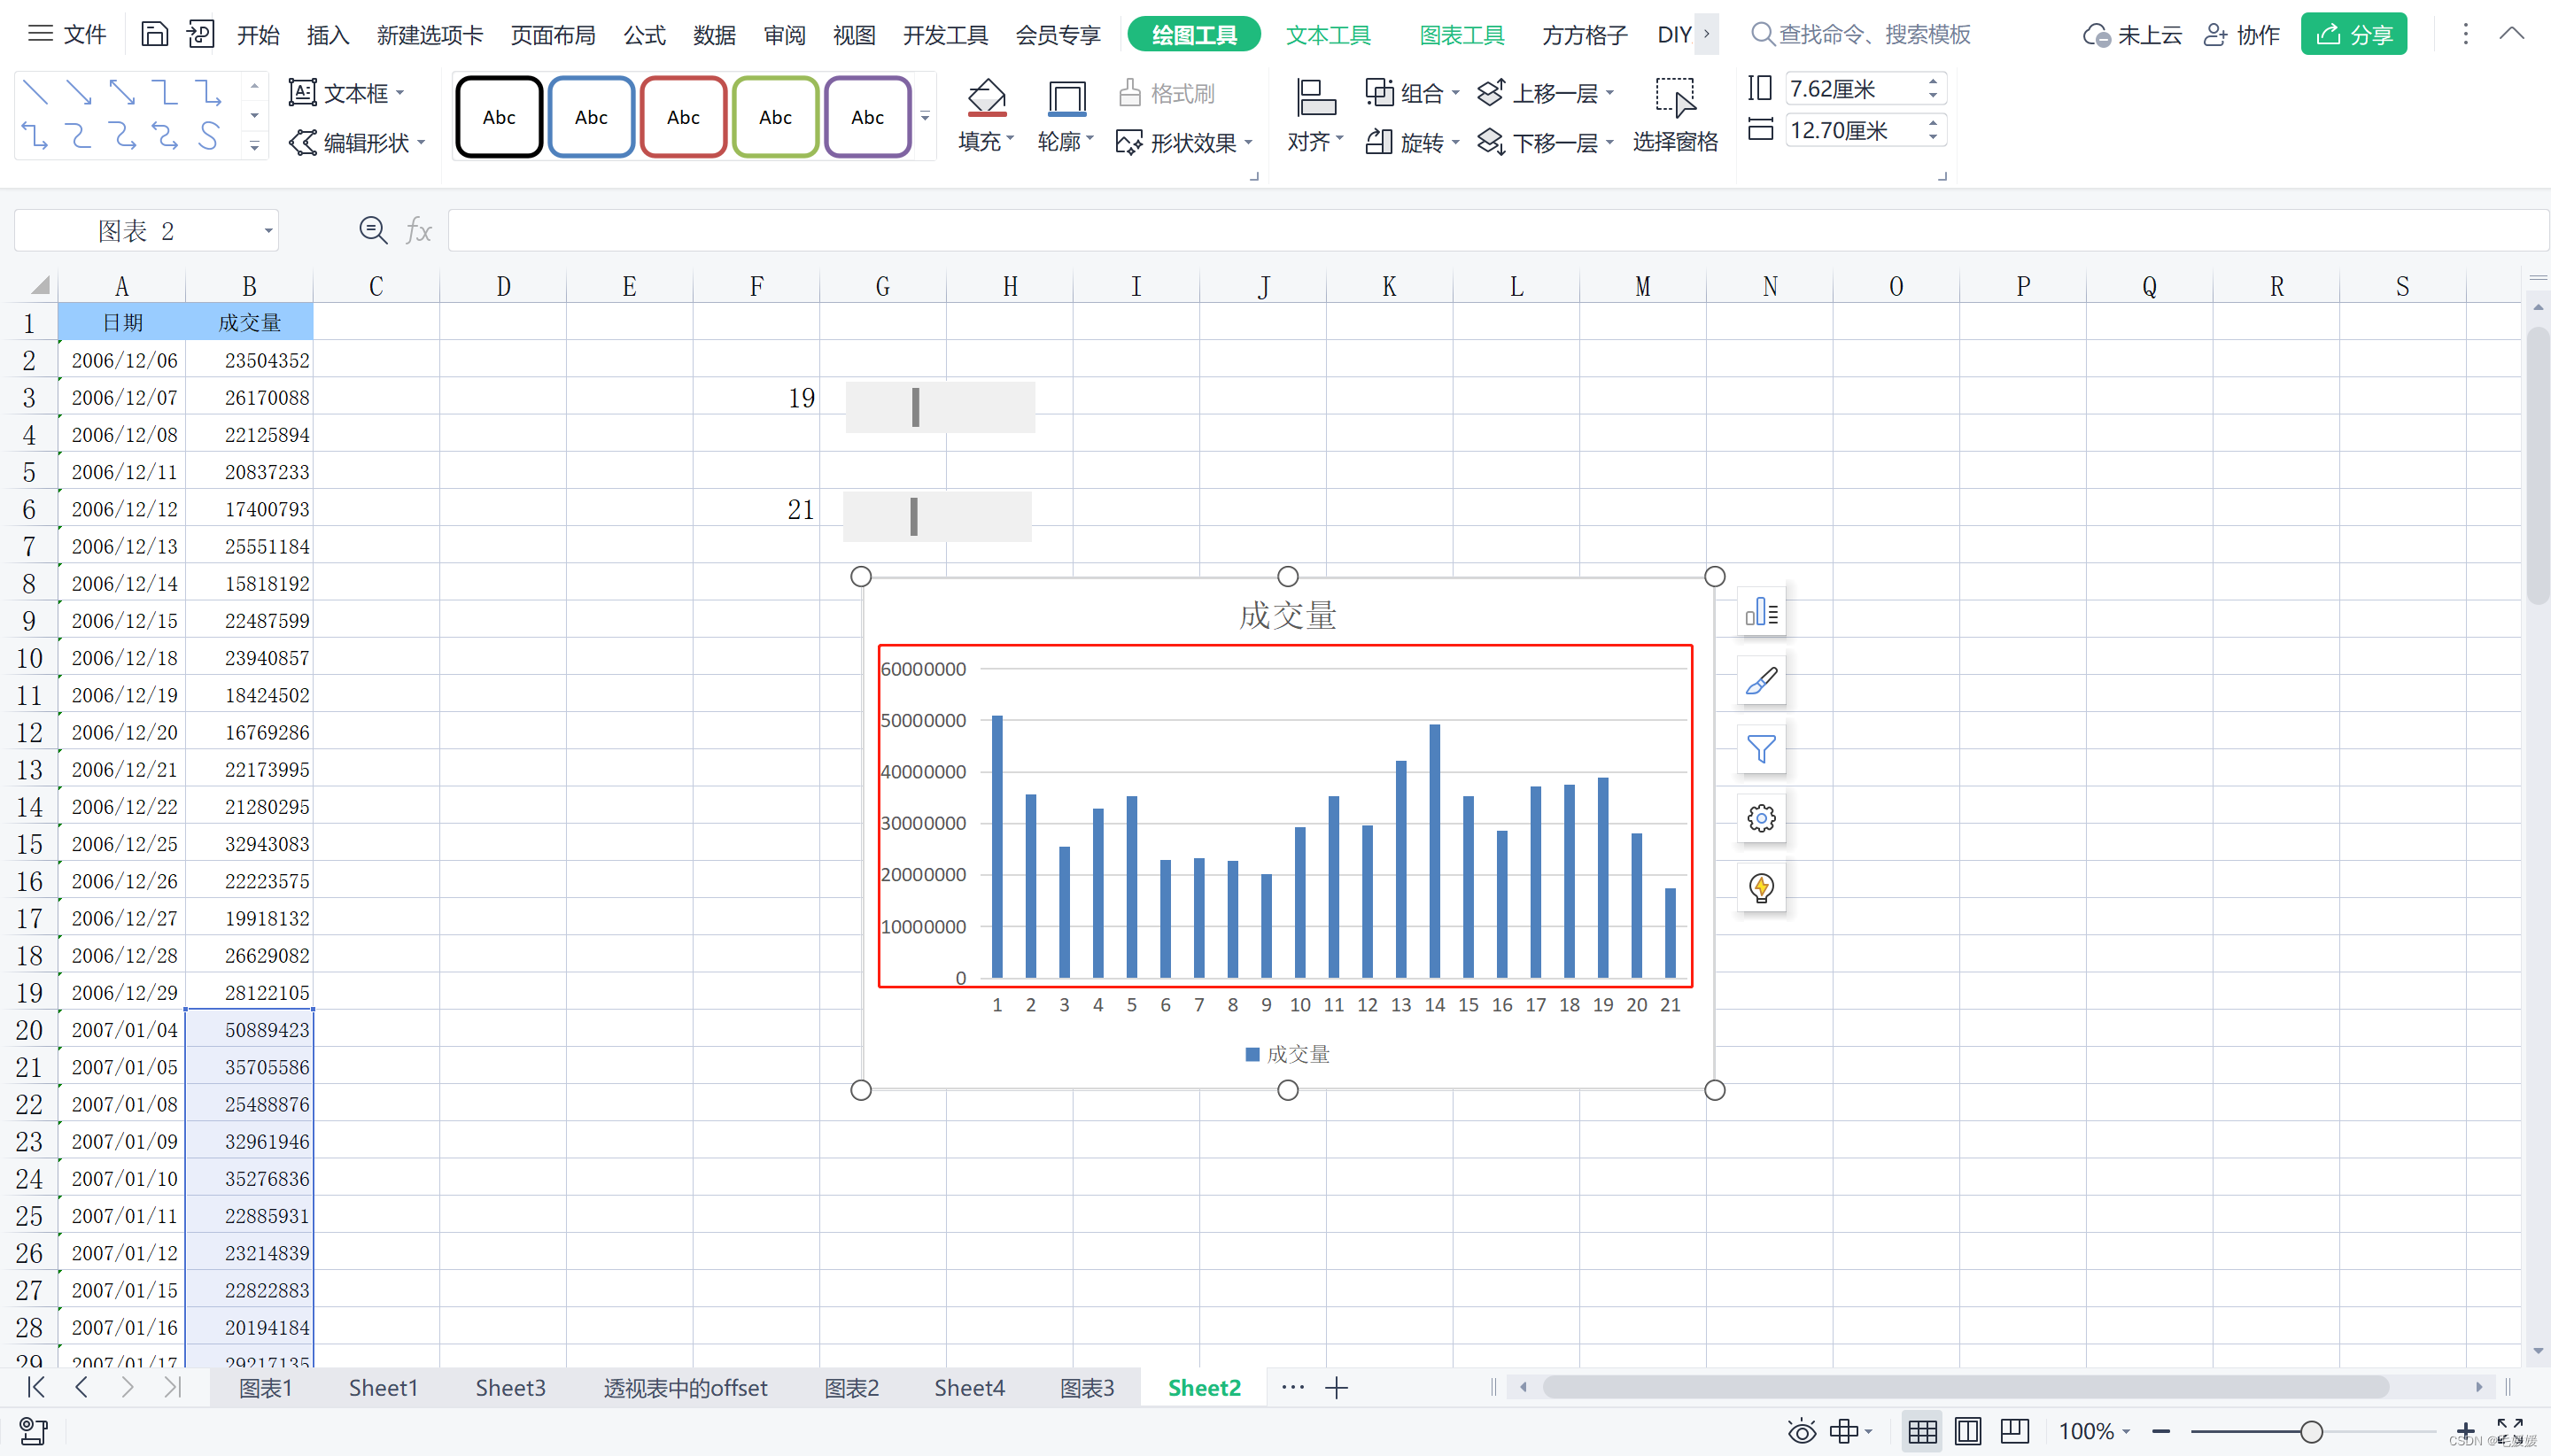The image size is (2551, 1456).
Task: Click the shape width 12.70厘米 field
Action: pos(1865,130)
